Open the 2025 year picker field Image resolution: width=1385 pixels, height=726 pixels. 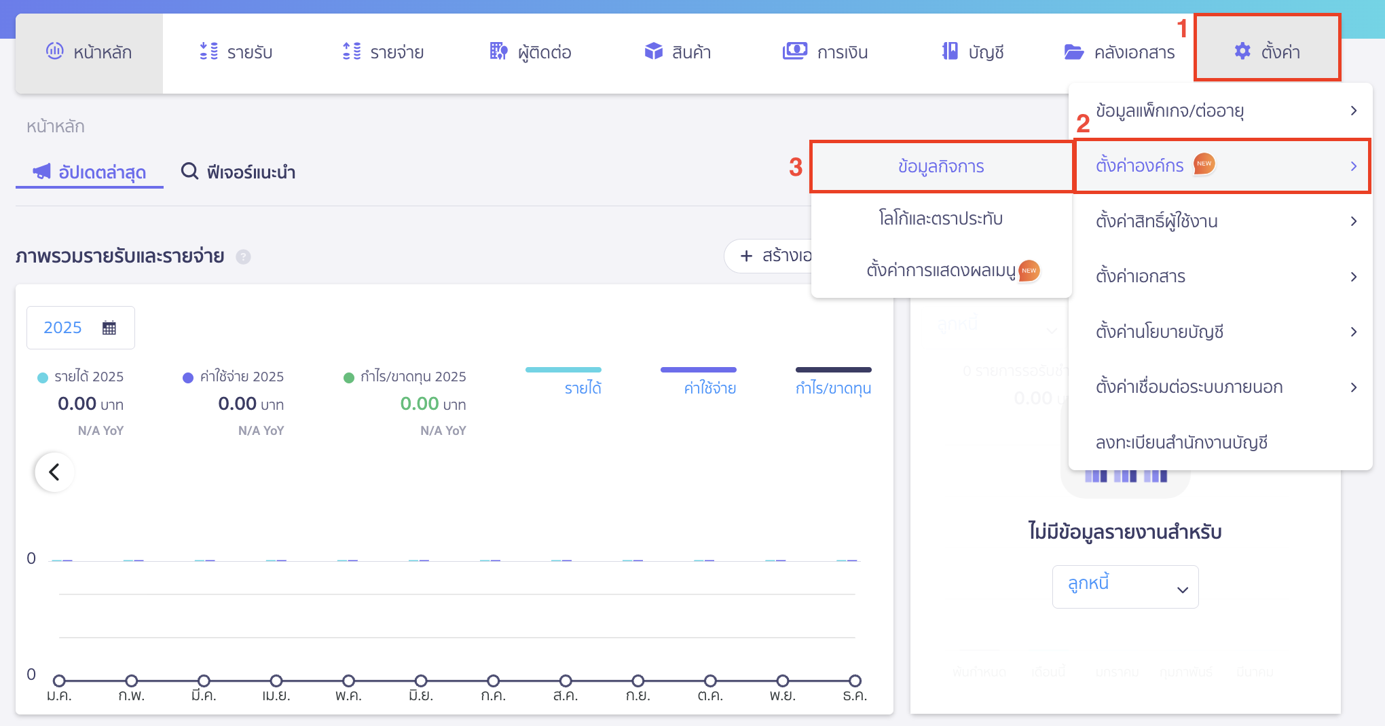pyautogui.click(x=80, y=328)
